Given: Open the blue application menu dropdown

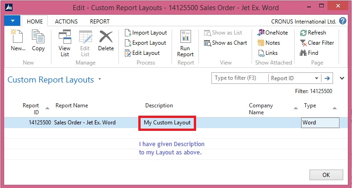Looking at the screenshot, I should 12,21.
